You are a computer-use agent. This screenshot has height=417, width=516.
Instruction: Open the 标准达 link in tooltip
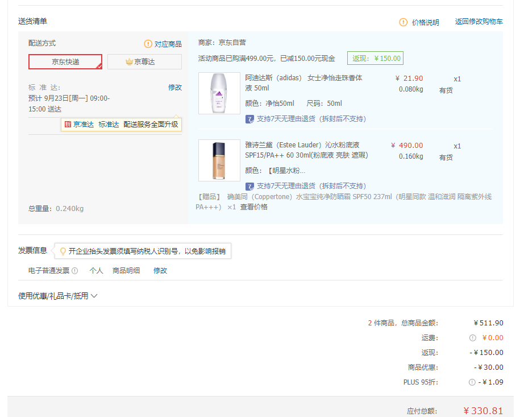pyautogui.click(x=109, y=124)
